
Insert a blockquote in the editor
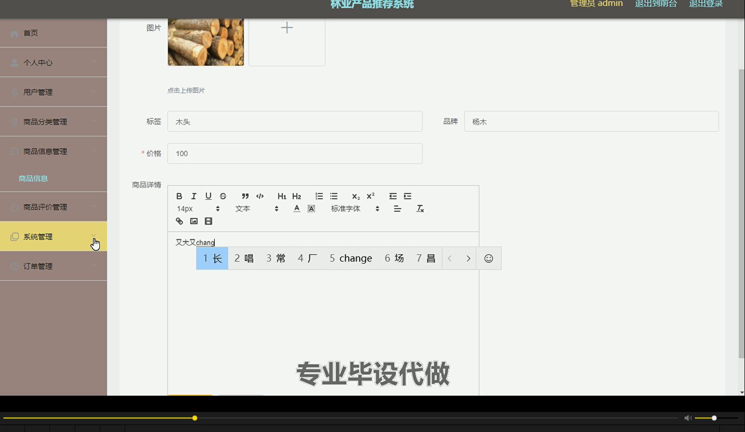pos(245,196)
